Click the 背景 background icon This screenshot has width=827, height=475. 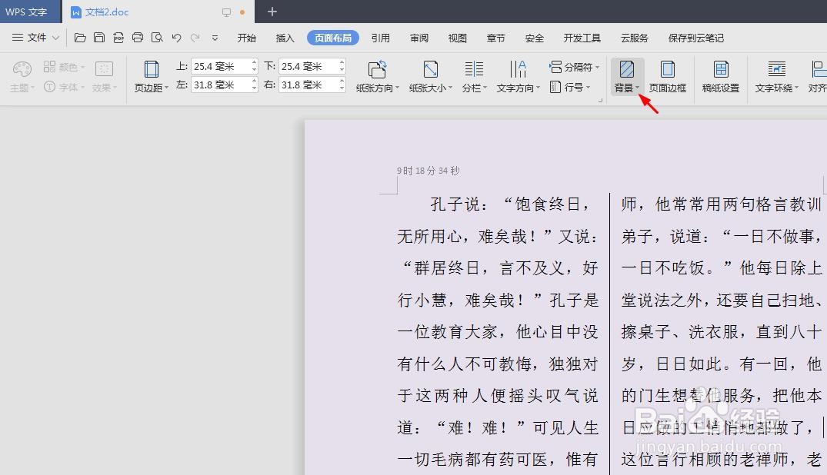click(x=626, y=69)
